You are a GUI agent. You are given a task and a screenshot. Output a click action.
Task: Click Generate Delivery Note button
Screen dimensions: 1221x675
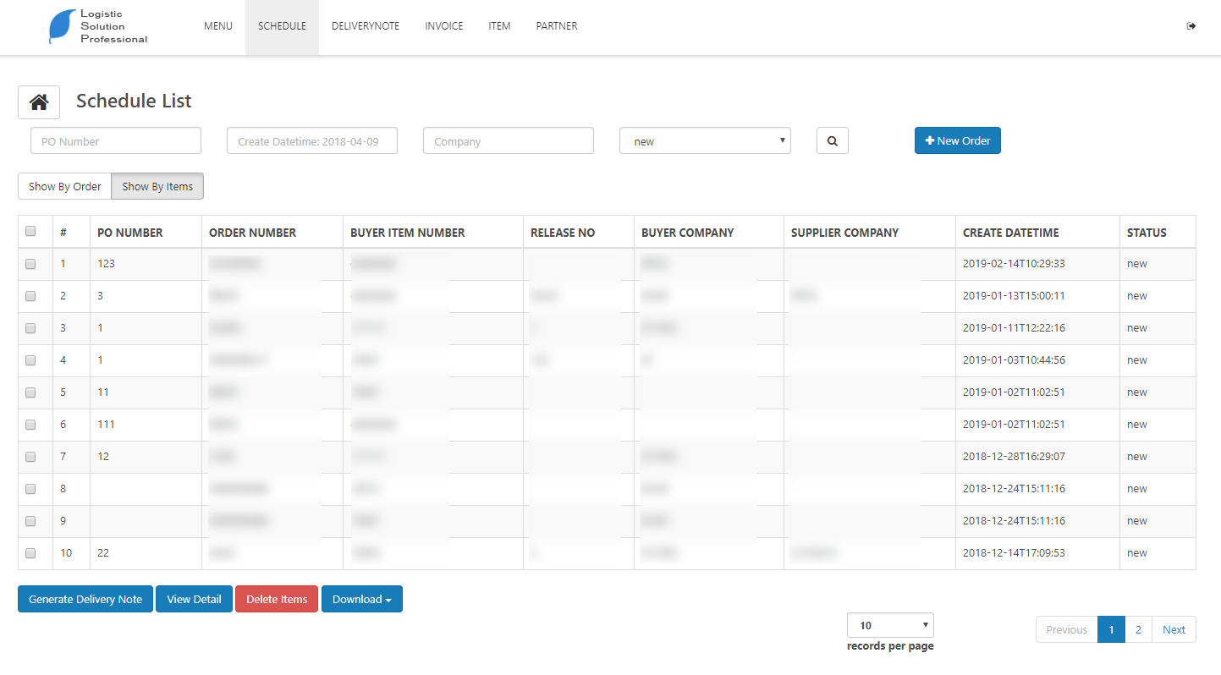point(85,599)
